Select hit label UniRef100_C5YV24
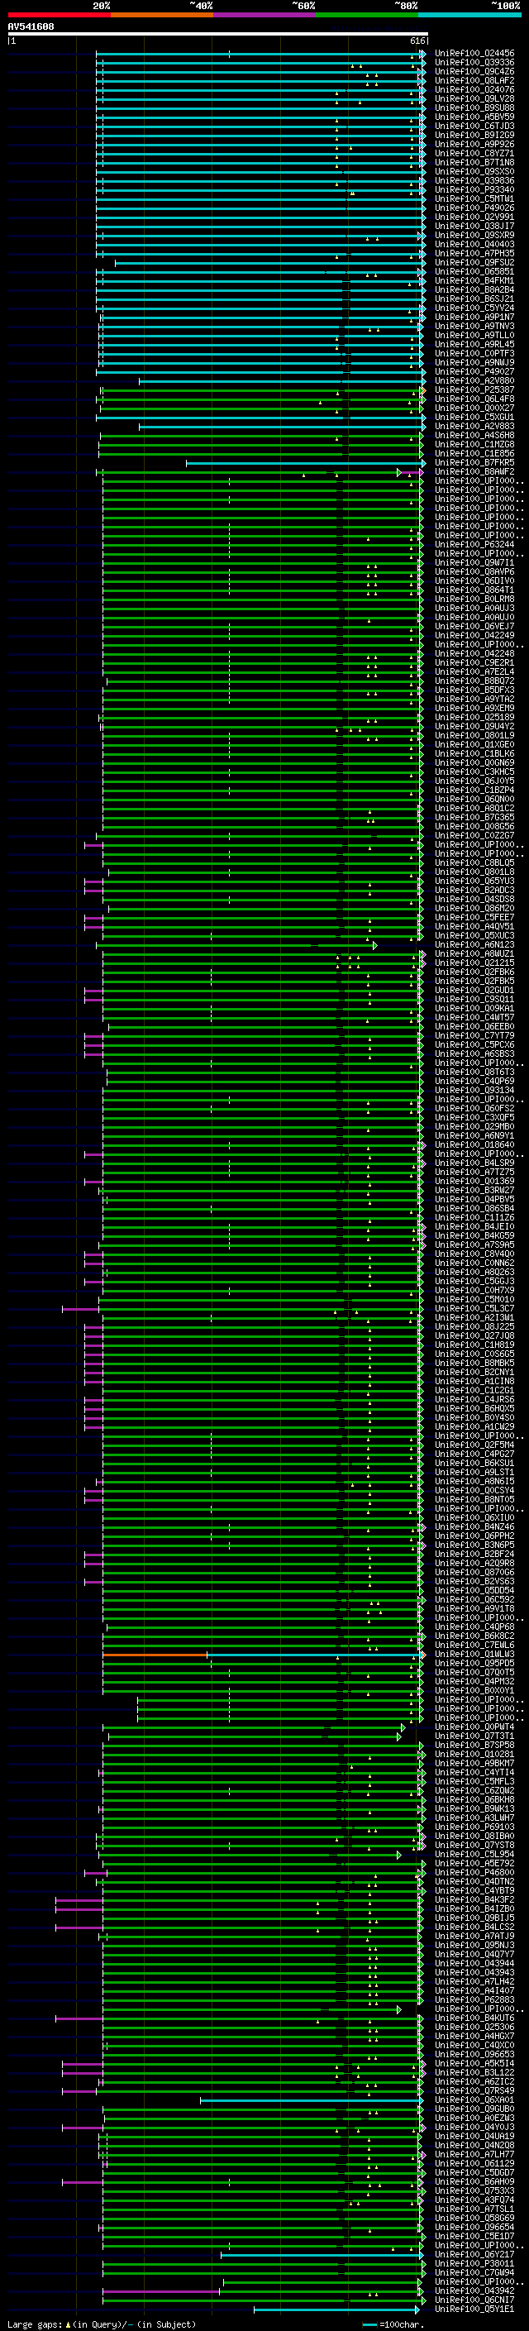 [474, 308]
